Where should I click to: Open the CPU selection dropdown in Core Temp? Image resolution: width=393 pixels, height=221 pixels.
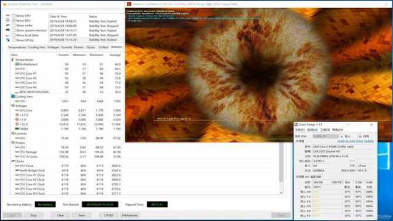[x=328, y=136]
